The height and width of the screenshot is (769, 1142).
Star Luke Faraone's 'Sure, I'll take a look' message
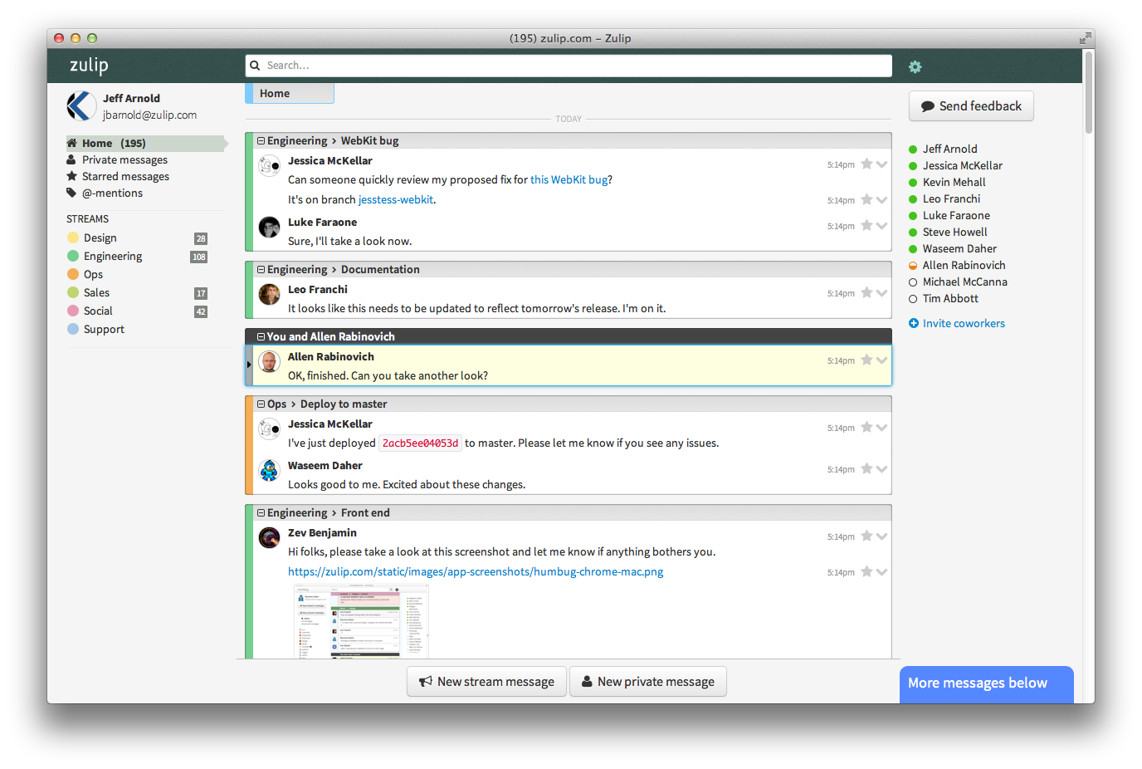click(866, 225)
